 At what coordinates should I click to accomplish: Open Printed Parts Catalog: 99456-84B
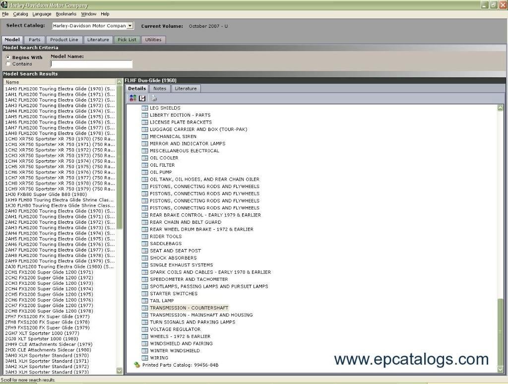(x=181, y=365)
